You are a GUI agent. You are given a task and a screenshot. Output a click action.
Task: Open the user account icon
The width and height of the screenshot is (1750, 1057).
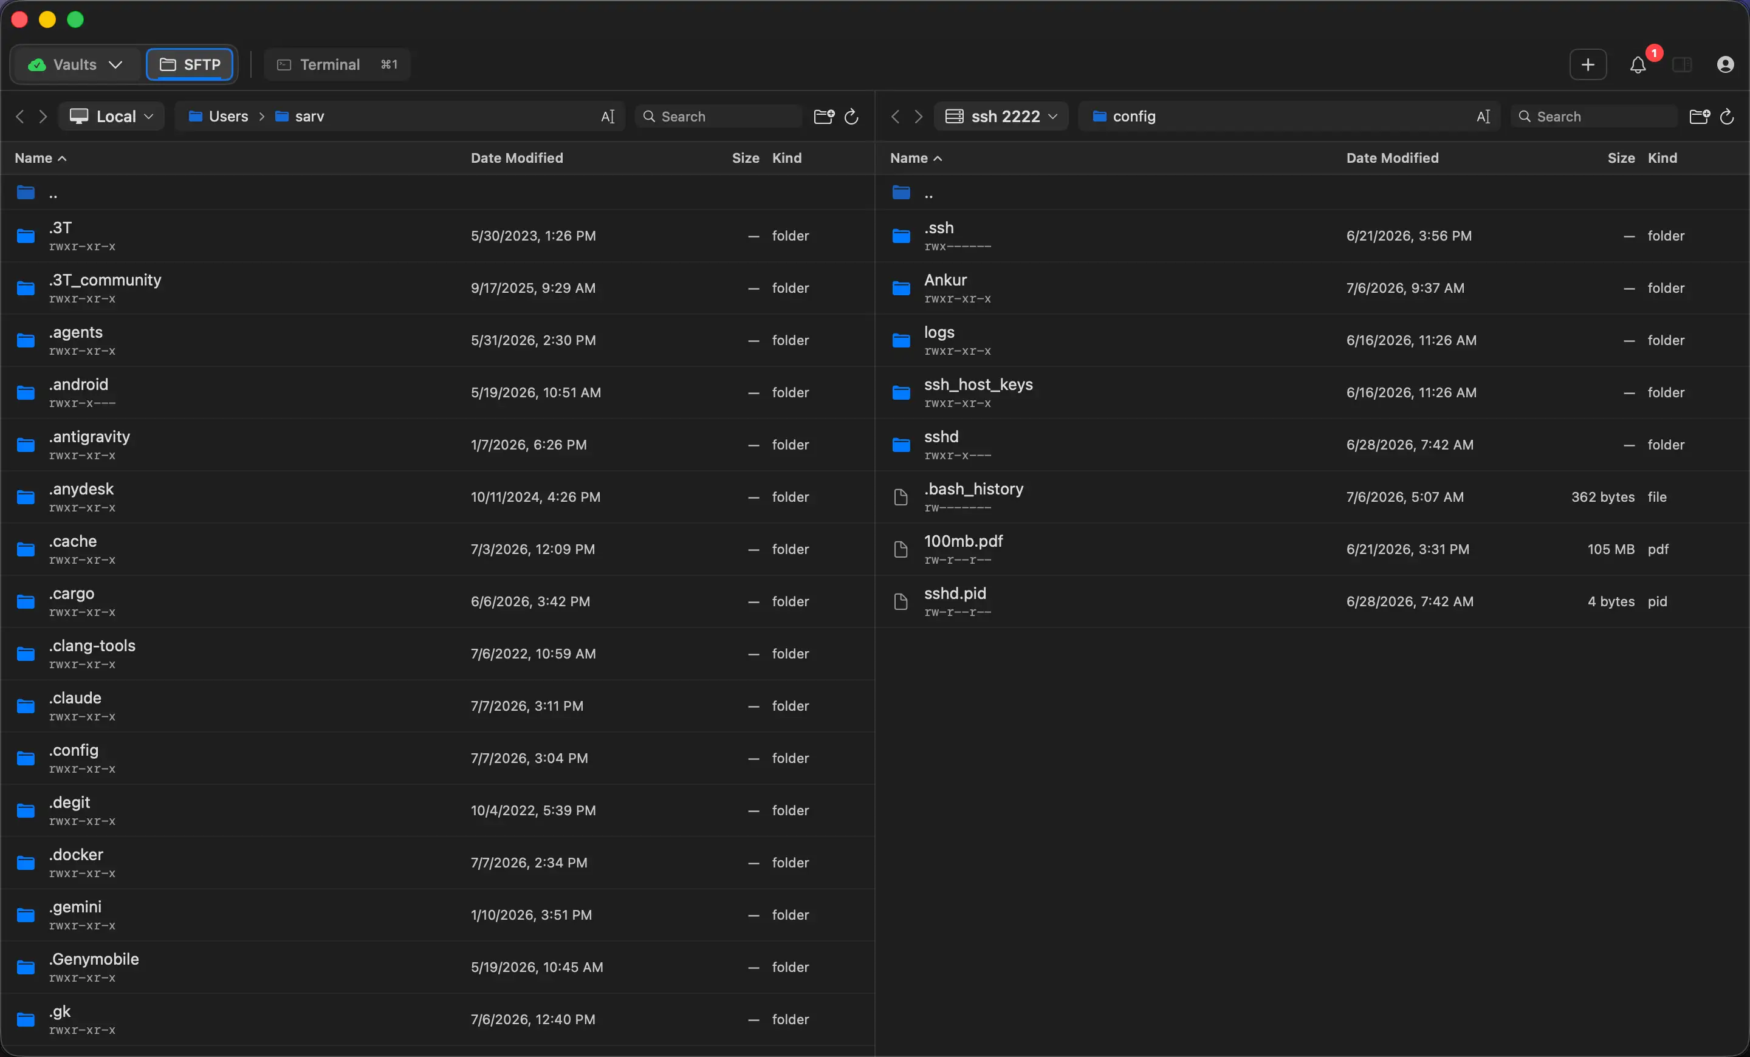tap(1725, 64)
